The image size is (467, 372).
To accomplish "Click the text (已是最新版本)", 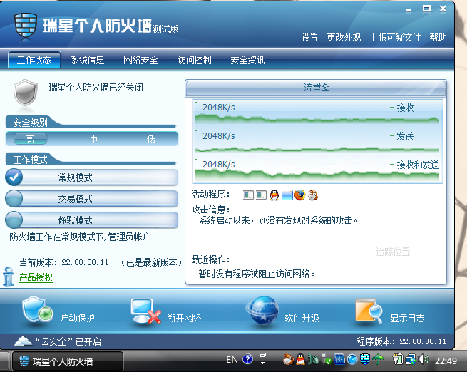I will [x=151, y=262].
